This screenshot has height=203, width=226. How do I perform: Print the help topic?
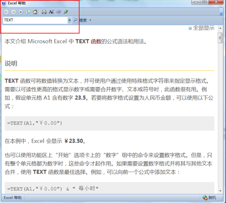tap(44, 12)
